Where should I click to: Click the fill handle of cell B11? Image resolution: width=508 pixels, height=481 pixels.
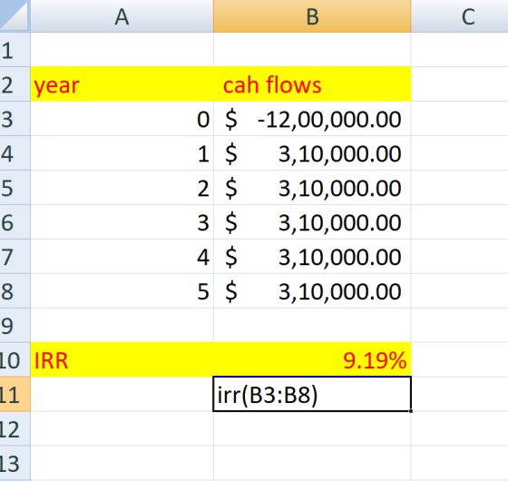[411, 411]
